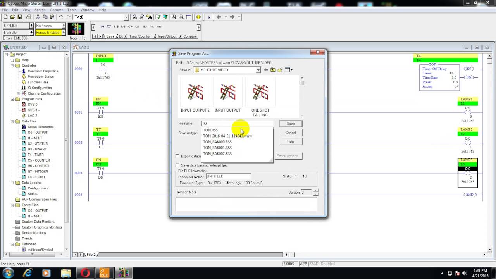Image resolution: width=496 pixels, height=279 pixels.
Task: Open the View Menu icon in Save dialog
Action: 288,70
